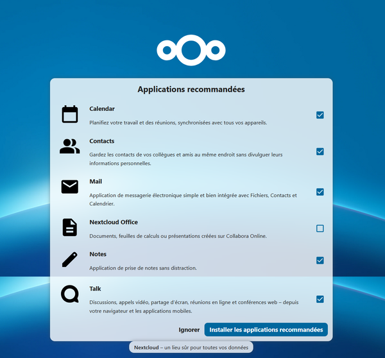385x358 pixels.
Task: Click Installer les applications recommandées button
Action: 266,330
